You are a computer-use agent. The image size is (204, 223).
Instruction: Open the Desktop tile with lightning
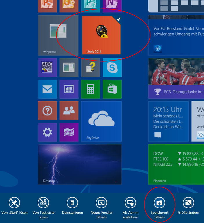[x=80, y=164]
